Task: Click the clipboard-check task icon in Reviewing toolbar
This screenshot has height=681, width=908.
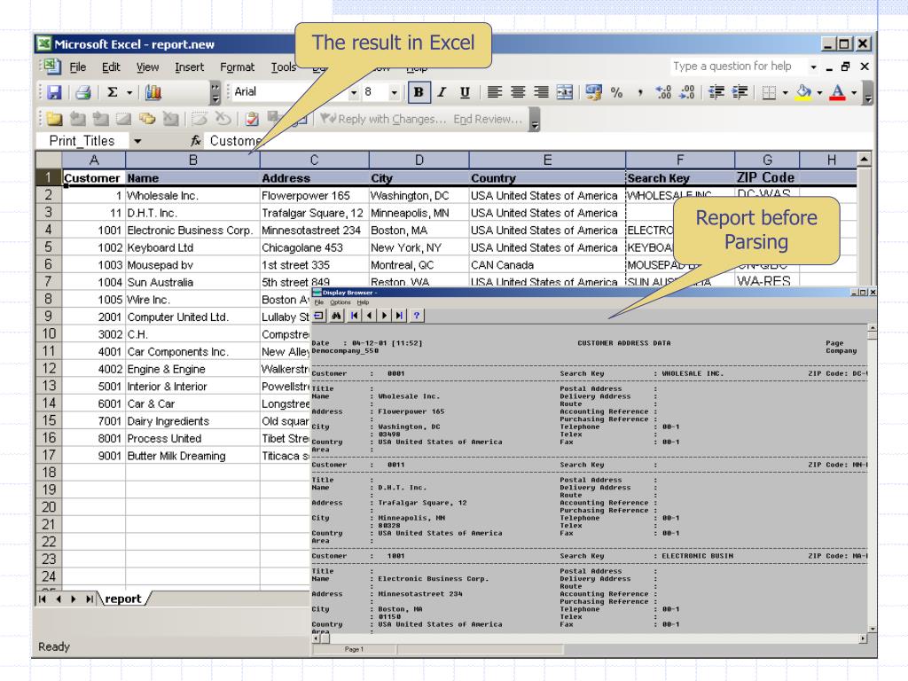Action: 252,119
